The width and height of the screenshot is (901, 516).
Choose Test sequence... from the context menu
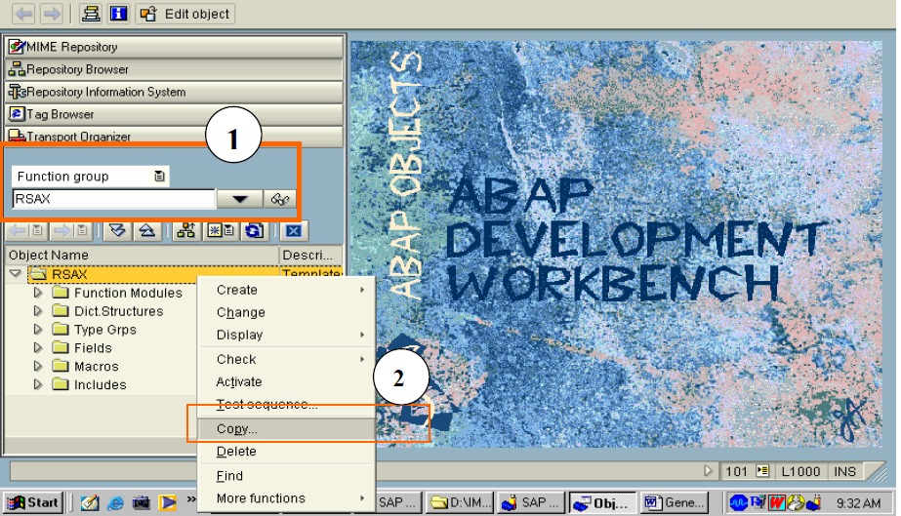[x=286, y=404]
